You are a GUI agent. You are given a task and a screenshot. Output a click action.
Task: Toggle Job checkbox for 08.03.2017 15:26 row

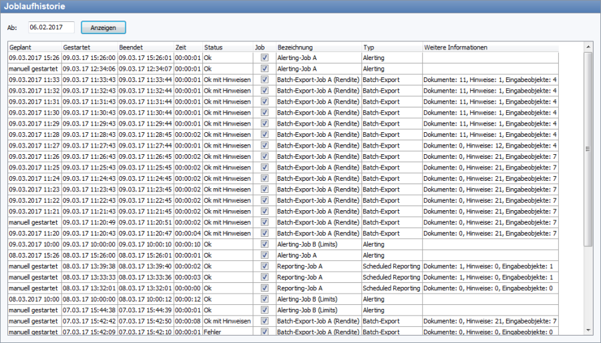(264, 255)
